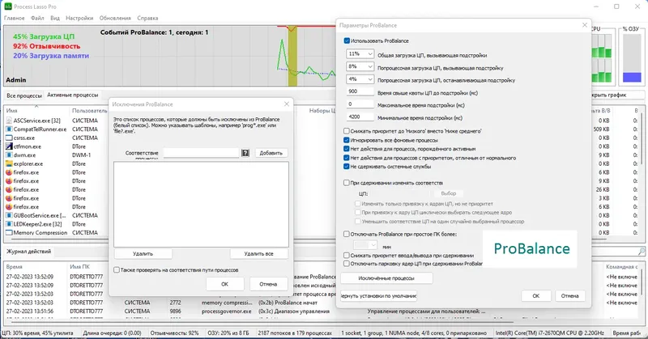
Task: Click Отмена in ProBalance parameters dialog
Action: coord(570,295)
